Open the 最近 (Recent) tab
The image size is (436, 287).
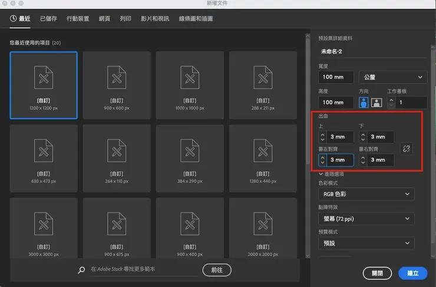[x=20, y=19]
